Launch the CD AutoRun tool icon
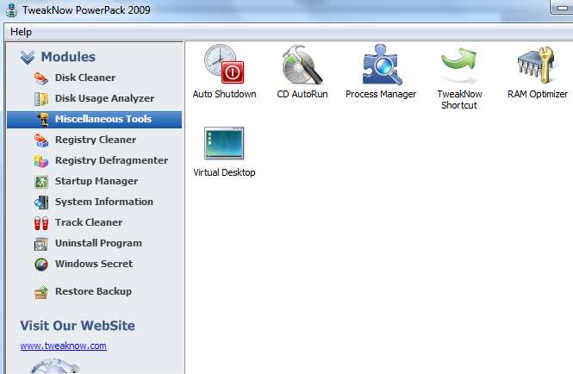Viewport: 573px width, 374px height. tap(302, 65)
